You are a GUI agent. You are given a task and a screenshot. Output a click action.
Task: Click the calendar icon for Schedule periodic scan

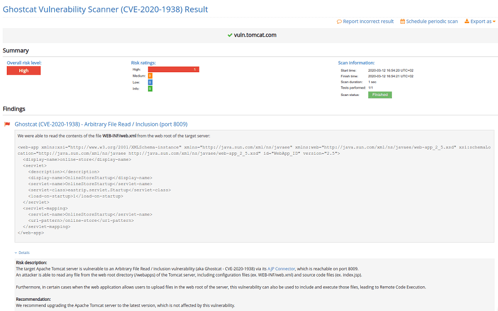(403, 21)
